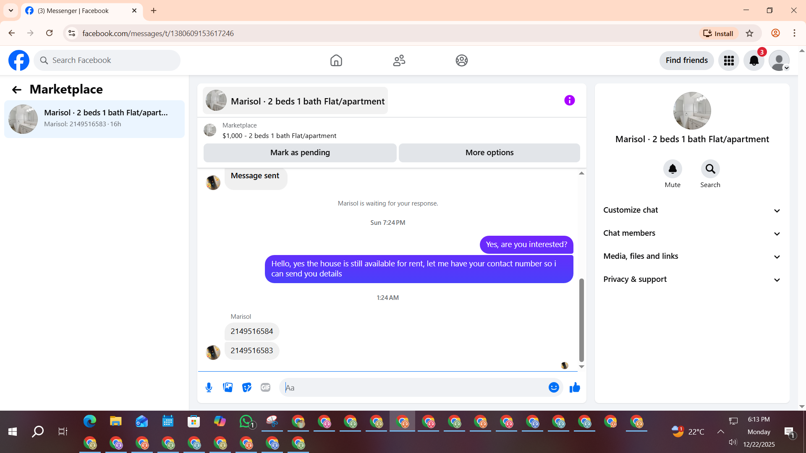Image resolution: width=806 pixels, height=453 pixels.
Task: Open the sticker picker icon
Action: [247, 388]
